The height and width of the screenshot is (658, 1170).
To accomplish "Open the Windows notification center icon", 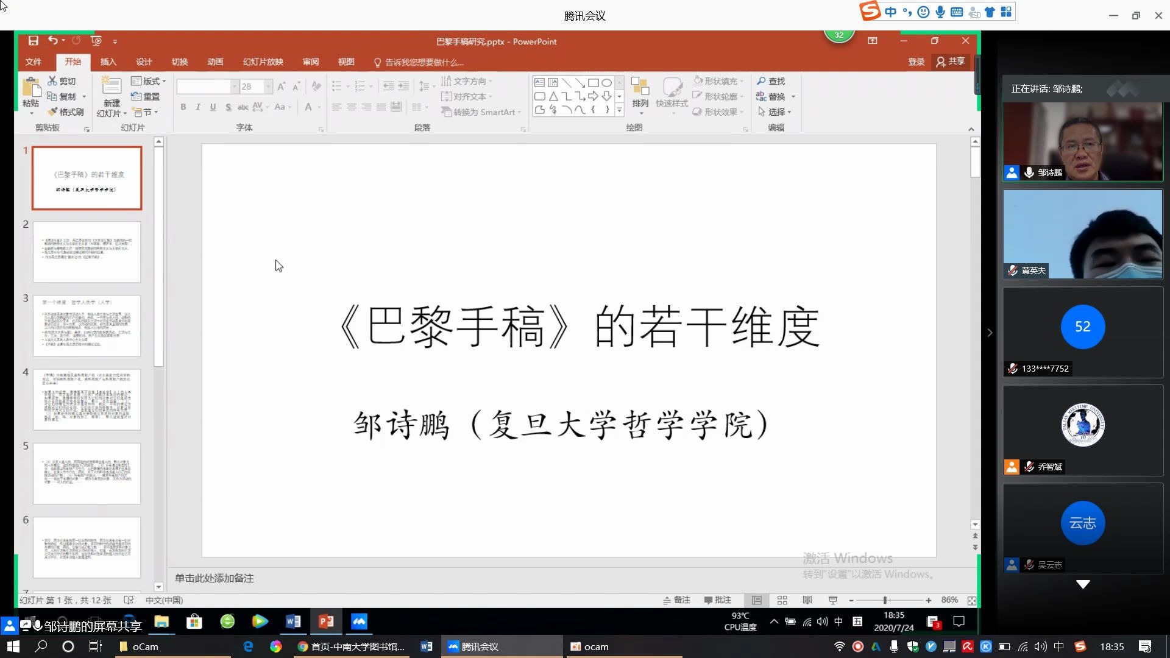I will tap(1145, 646).
